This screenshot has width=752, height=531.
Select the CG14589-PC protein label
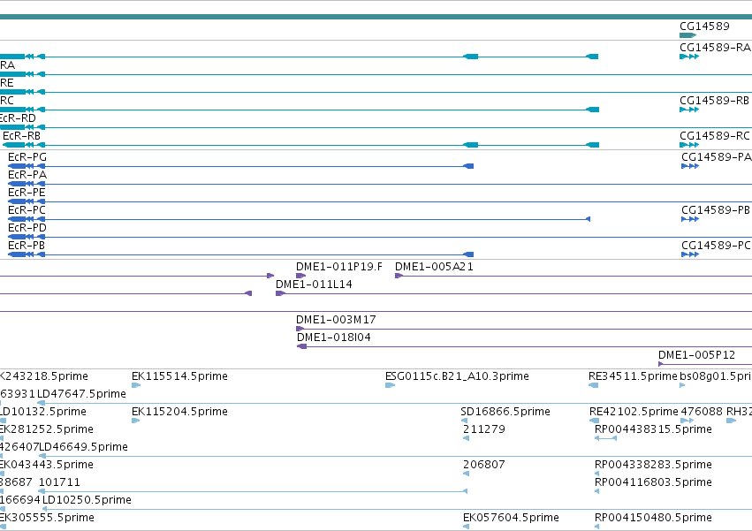716,246
